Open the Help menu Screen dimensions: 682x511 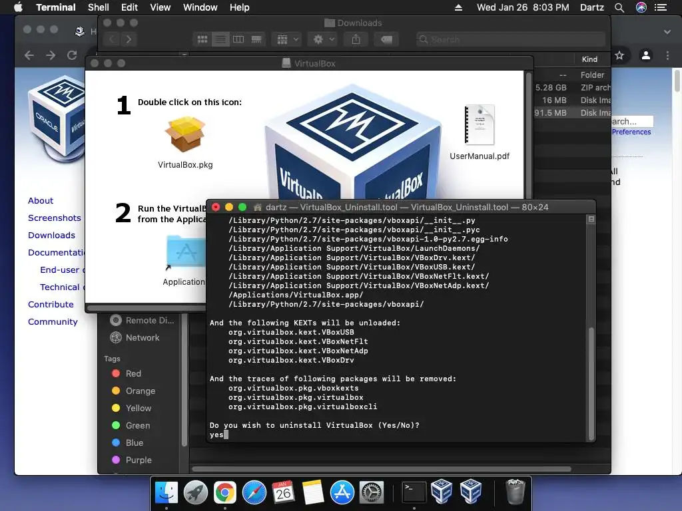239,7
